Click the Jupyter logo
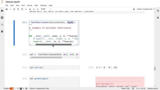 coord(2,2)
